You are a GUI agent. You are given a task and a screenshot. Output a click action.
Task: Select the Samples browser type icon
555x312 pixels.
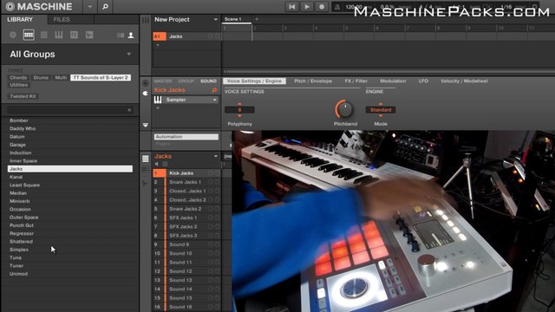click(89, 35)
